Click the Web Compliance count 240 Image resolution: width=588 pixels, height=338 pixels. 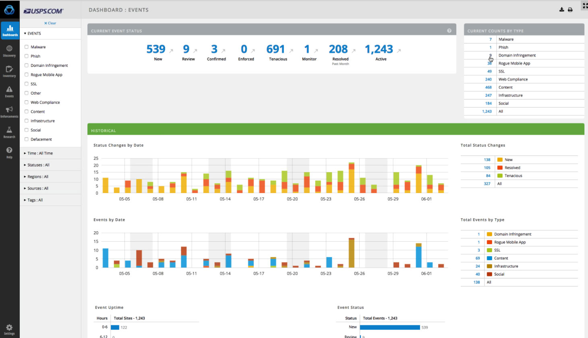[x=488, y=79]
